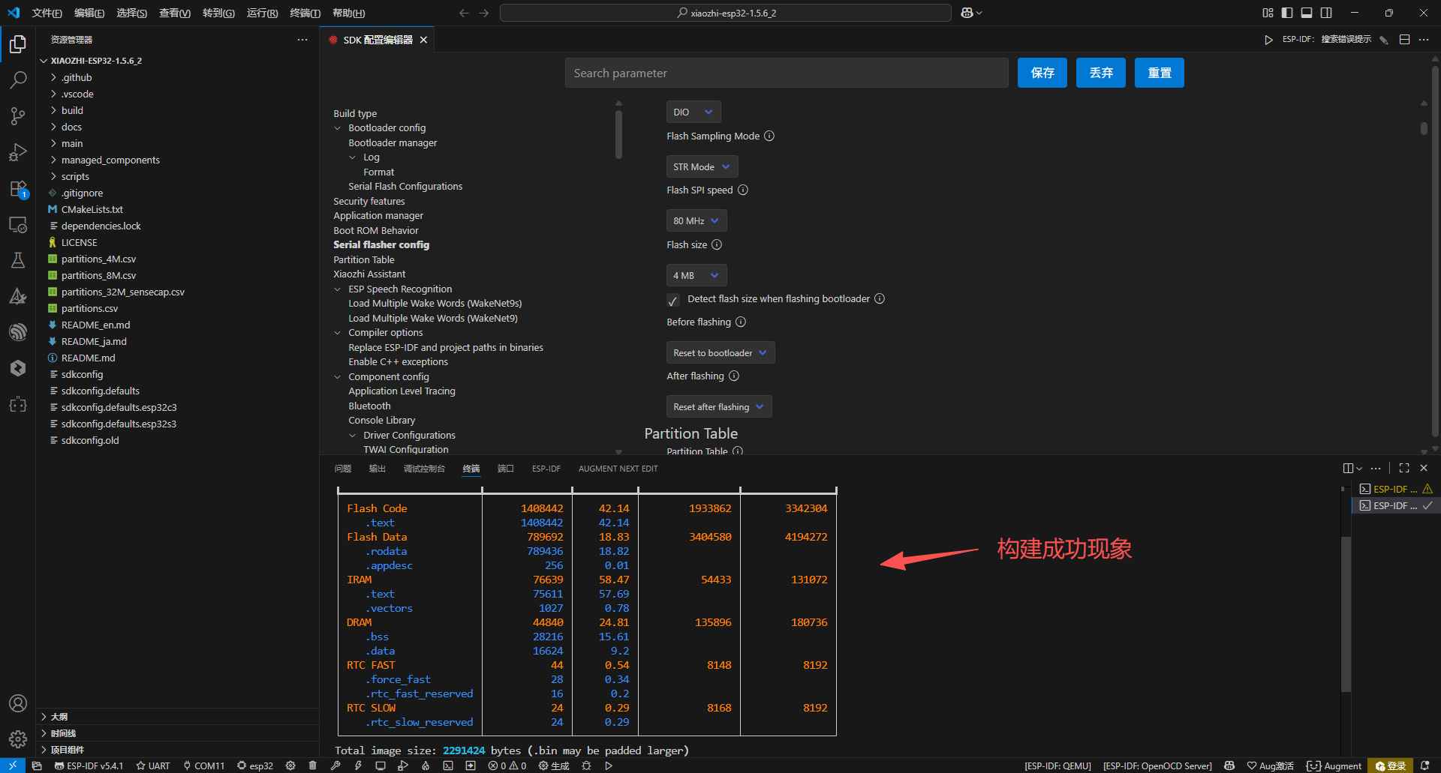
Task: Toggle secondary sidebar layout icon
Action: (1326, 13)
